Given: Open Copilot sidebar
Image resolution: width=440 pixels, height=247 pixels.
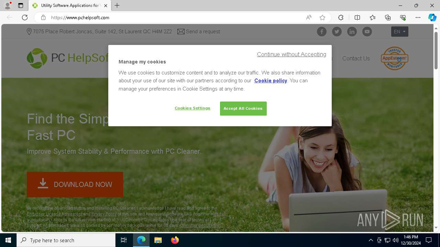Looking at the screenshot, I should [x=432, y=17].
